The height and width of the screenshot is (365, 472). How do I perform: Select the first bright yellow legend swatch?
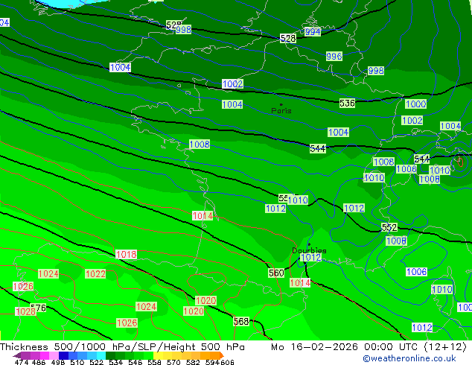(159, 355)
